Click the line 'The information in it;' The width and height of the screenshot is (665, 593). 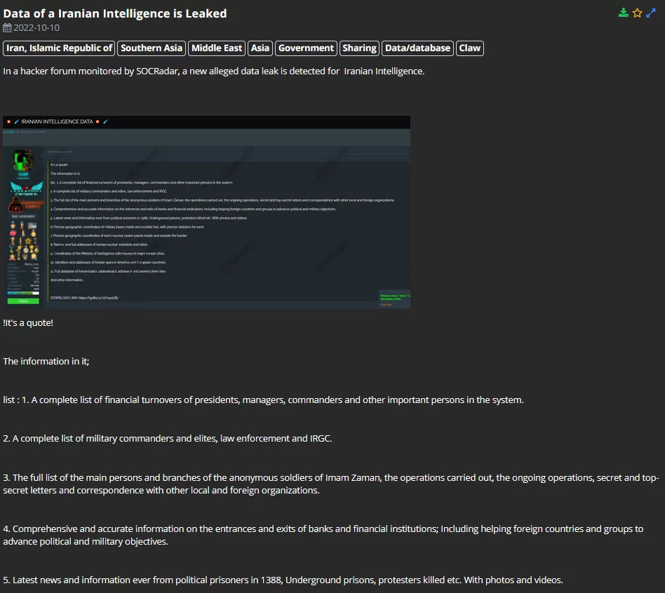(x=46, y=362)
